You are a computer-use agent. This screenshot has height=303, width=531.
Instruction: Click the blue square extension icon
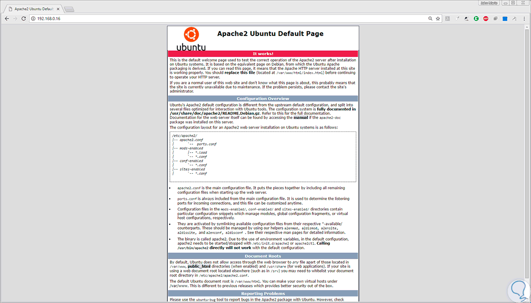pos(505,19)
